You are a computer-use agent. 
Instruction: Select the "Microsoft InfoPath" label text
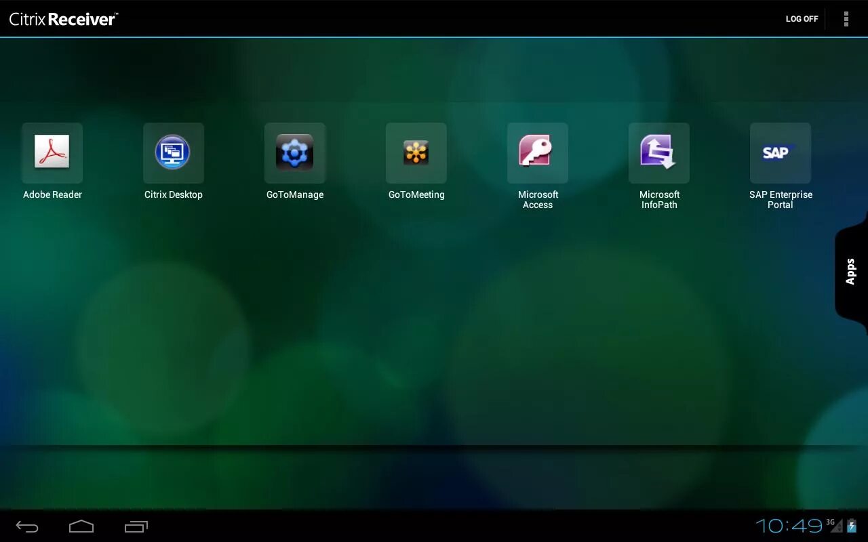pos(659,200)
